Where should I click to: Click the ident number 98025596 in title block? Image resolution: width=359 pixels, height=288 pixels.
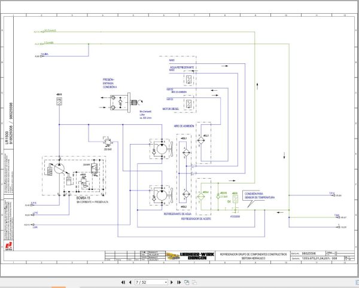point(309,253)
